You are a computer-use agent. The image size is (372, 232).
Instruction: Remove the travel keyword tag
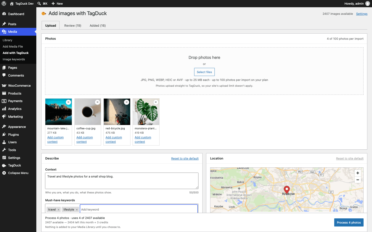click(58, 210)
